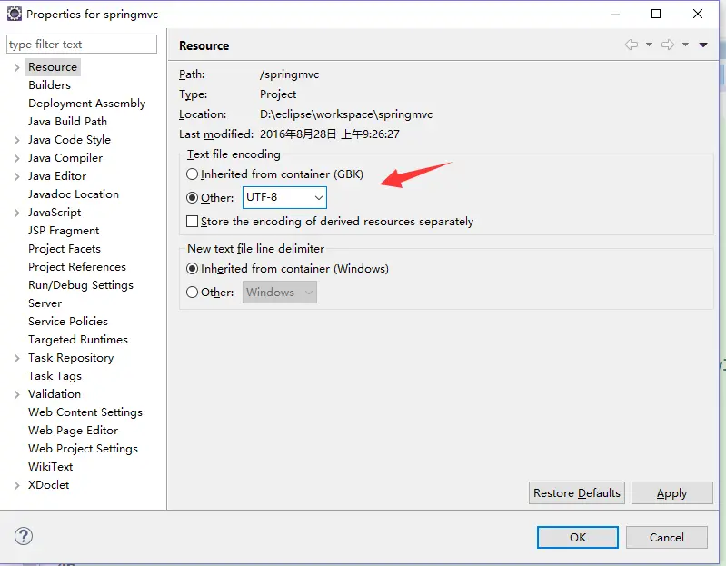Expand the Java Compiler node

pyautogui.click(x=16, y=158)
